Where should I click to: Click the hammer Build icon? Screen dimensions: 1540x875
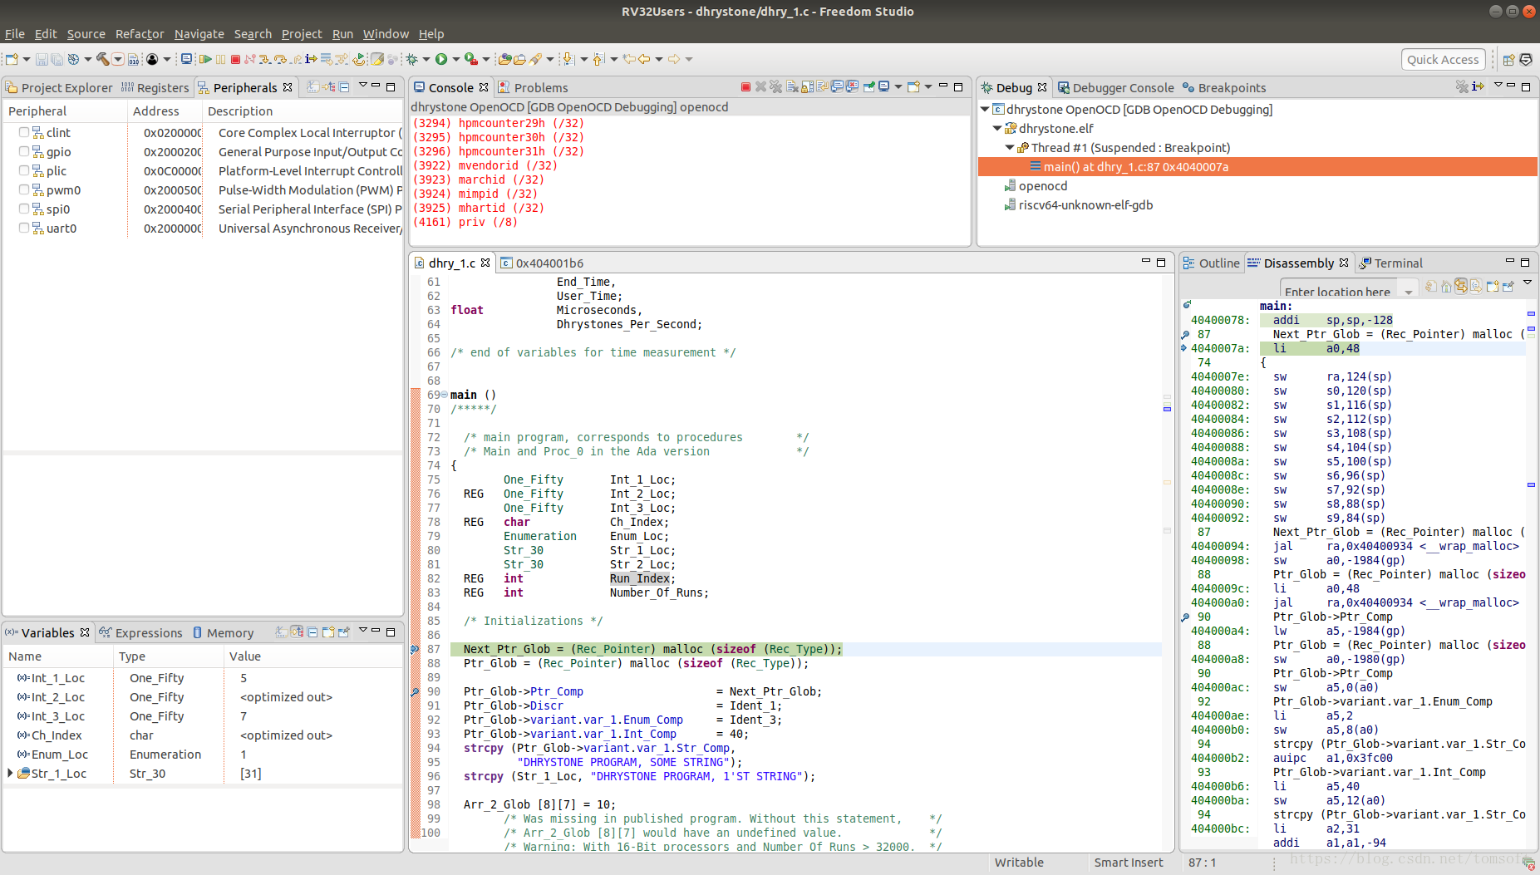click(102, 59)
